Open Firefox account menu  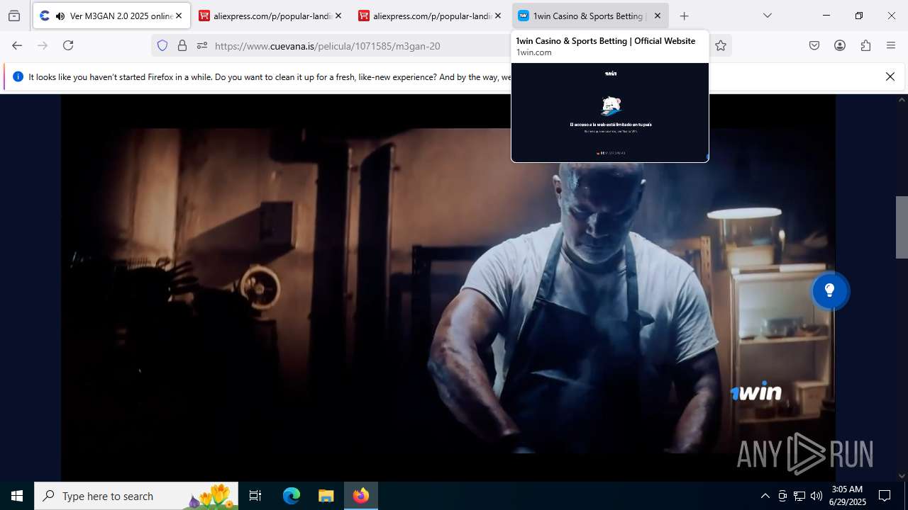(840, 45)
